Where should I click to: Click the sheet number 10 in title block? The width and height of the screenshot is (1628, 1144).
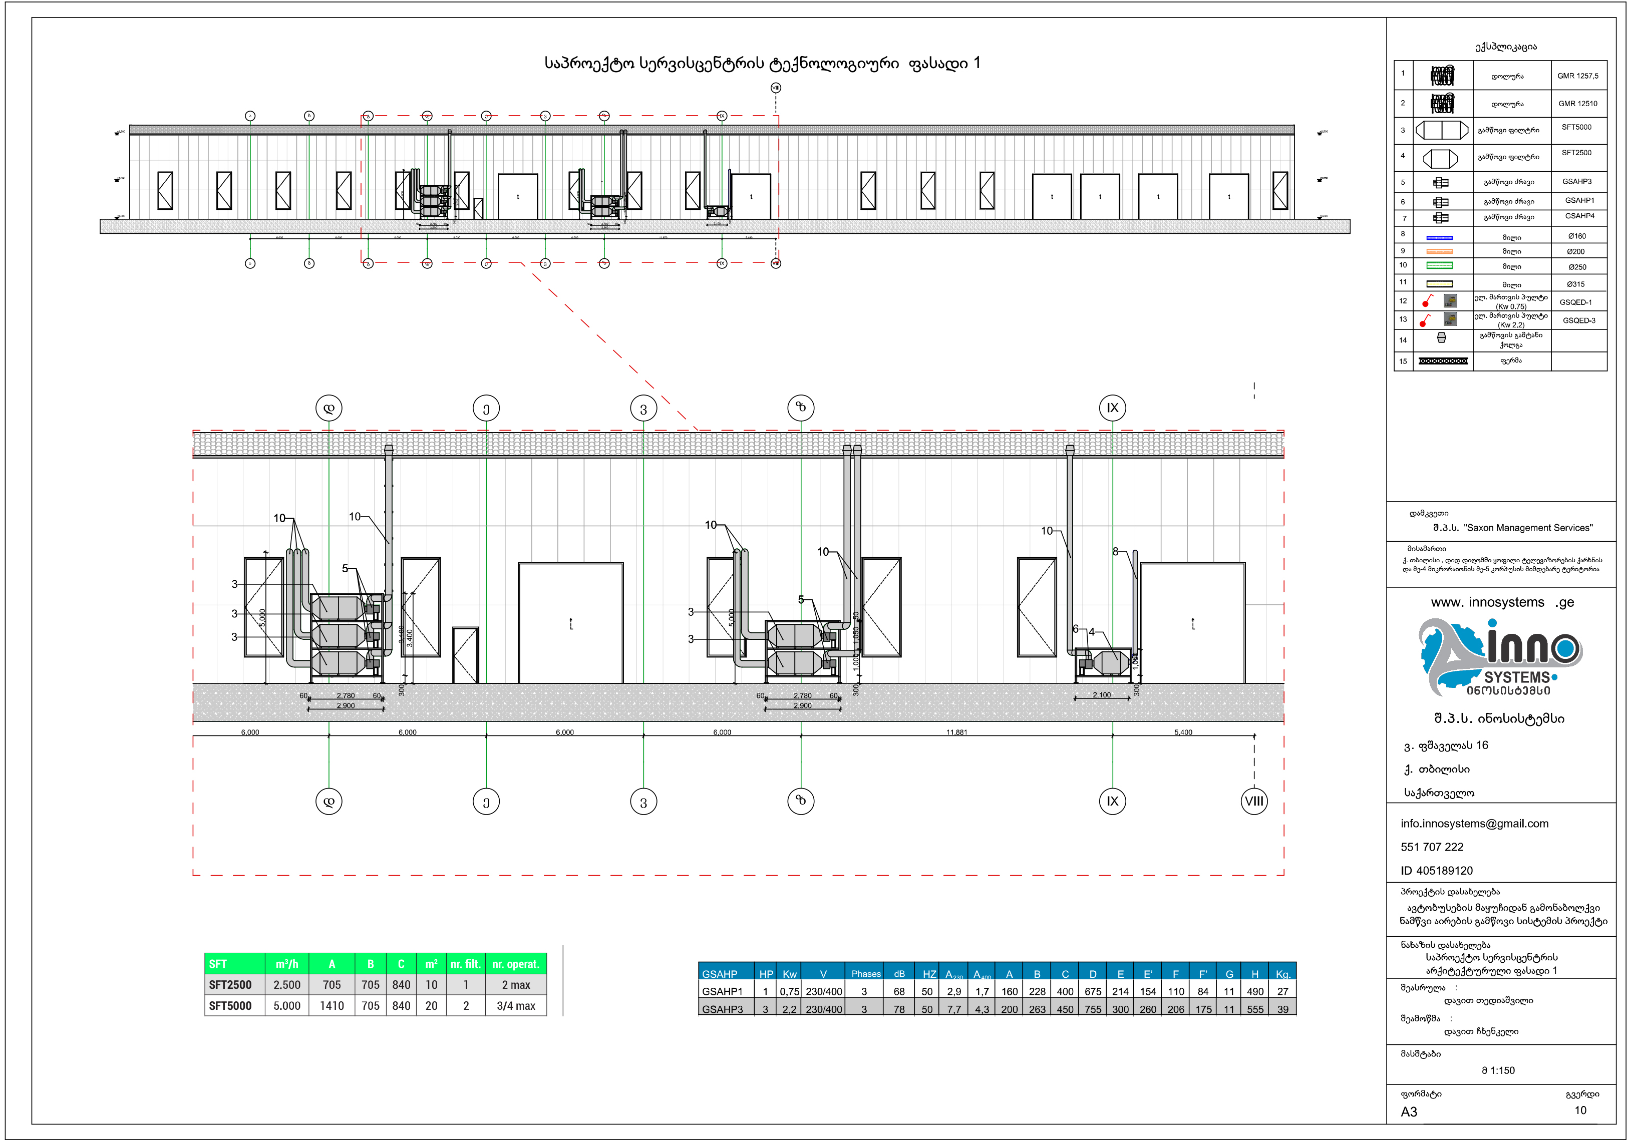click(x=1580, y=1110)
